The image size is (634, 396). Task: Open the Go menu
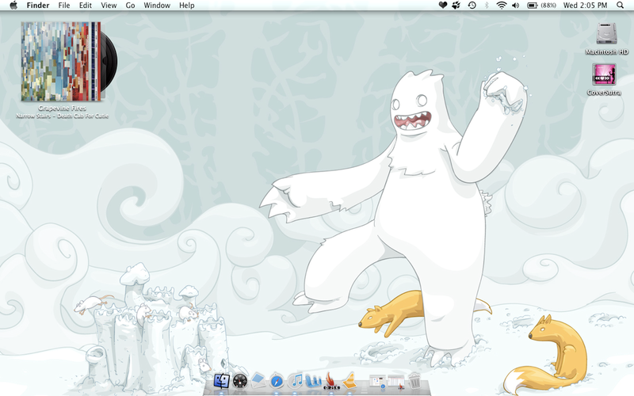click(x=130, y=6)
